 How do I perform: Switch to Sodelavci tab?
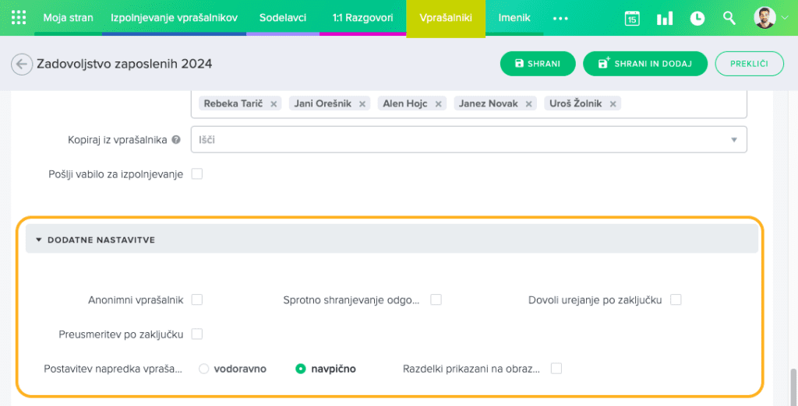[283, 18]
